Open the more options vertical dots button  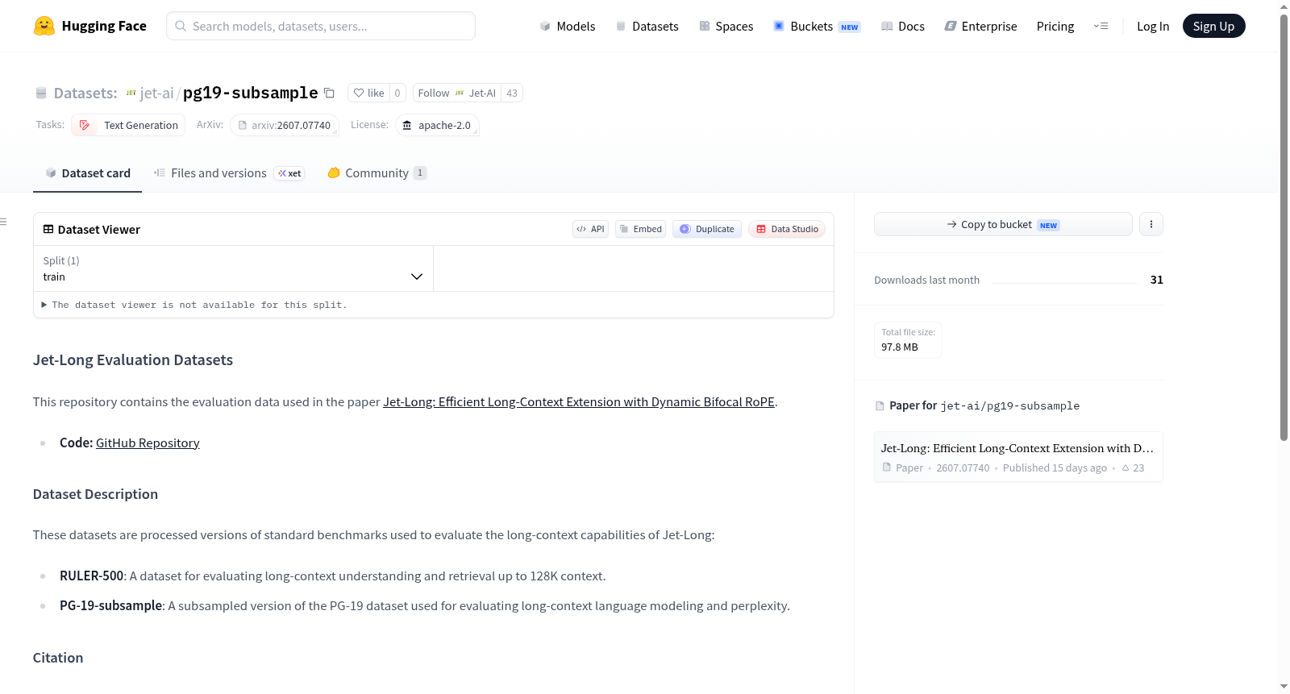pos(1151,224)
